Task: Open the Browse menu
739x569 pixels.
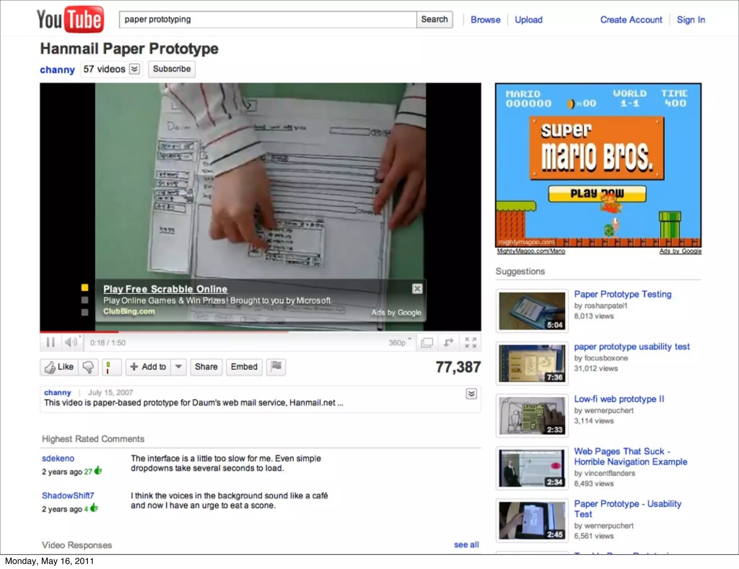Action: pos(485,20)
